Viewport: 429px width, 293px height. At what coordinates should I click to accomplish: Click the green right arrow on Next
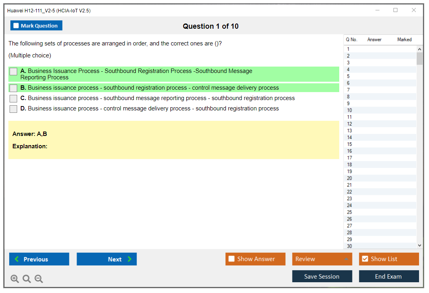click(x=129, y=259)
